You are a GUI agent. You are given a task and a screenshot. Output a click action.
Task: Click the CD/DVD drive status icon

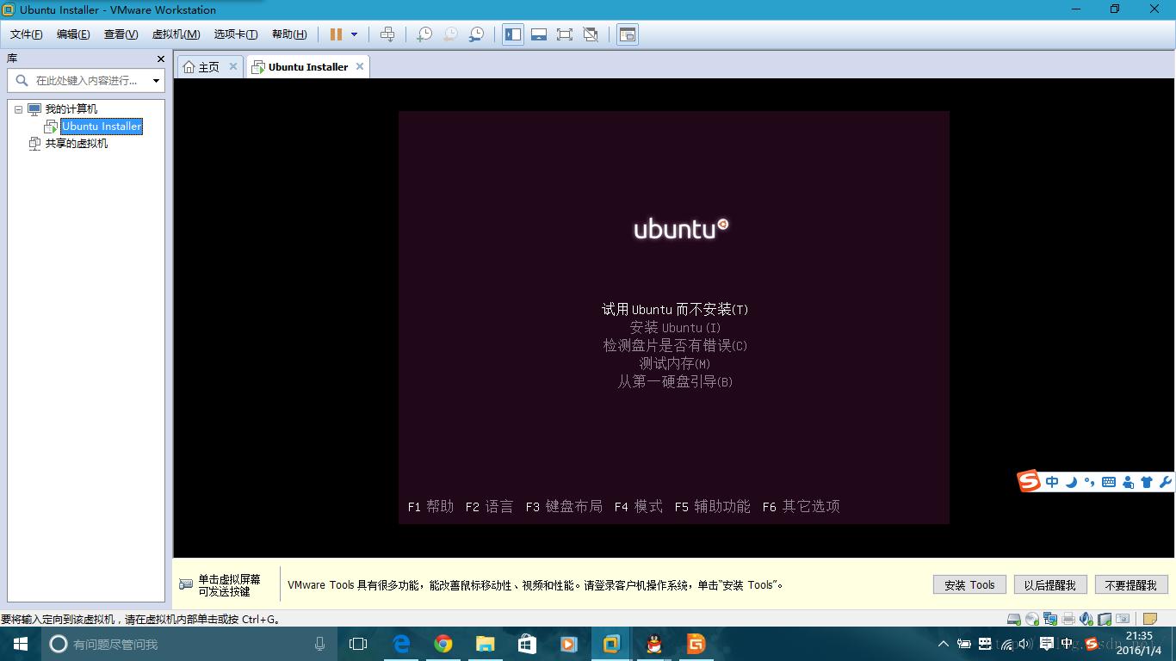click(1032, 619)
